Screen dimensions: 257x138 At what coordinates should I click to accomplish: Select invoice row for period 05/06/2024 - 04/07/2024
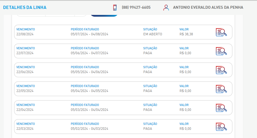click(x=123, y=51)
